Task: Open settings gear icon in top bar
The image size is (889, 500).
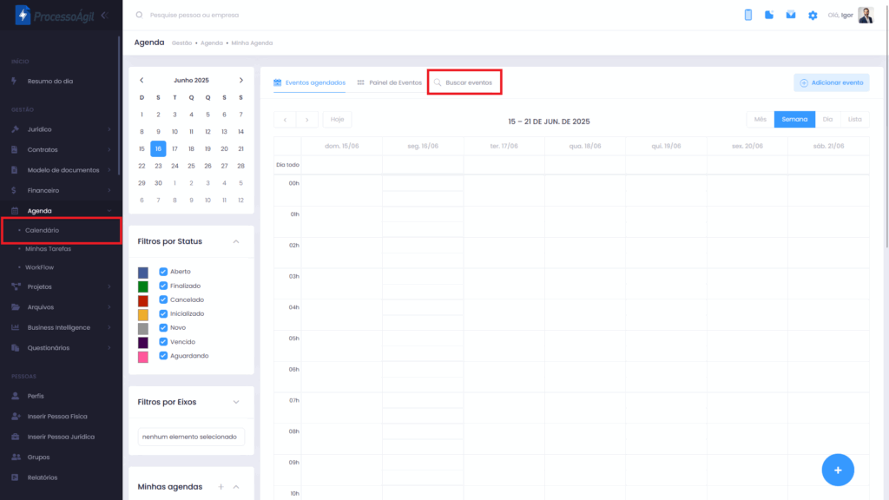Action: click(813, 16)
